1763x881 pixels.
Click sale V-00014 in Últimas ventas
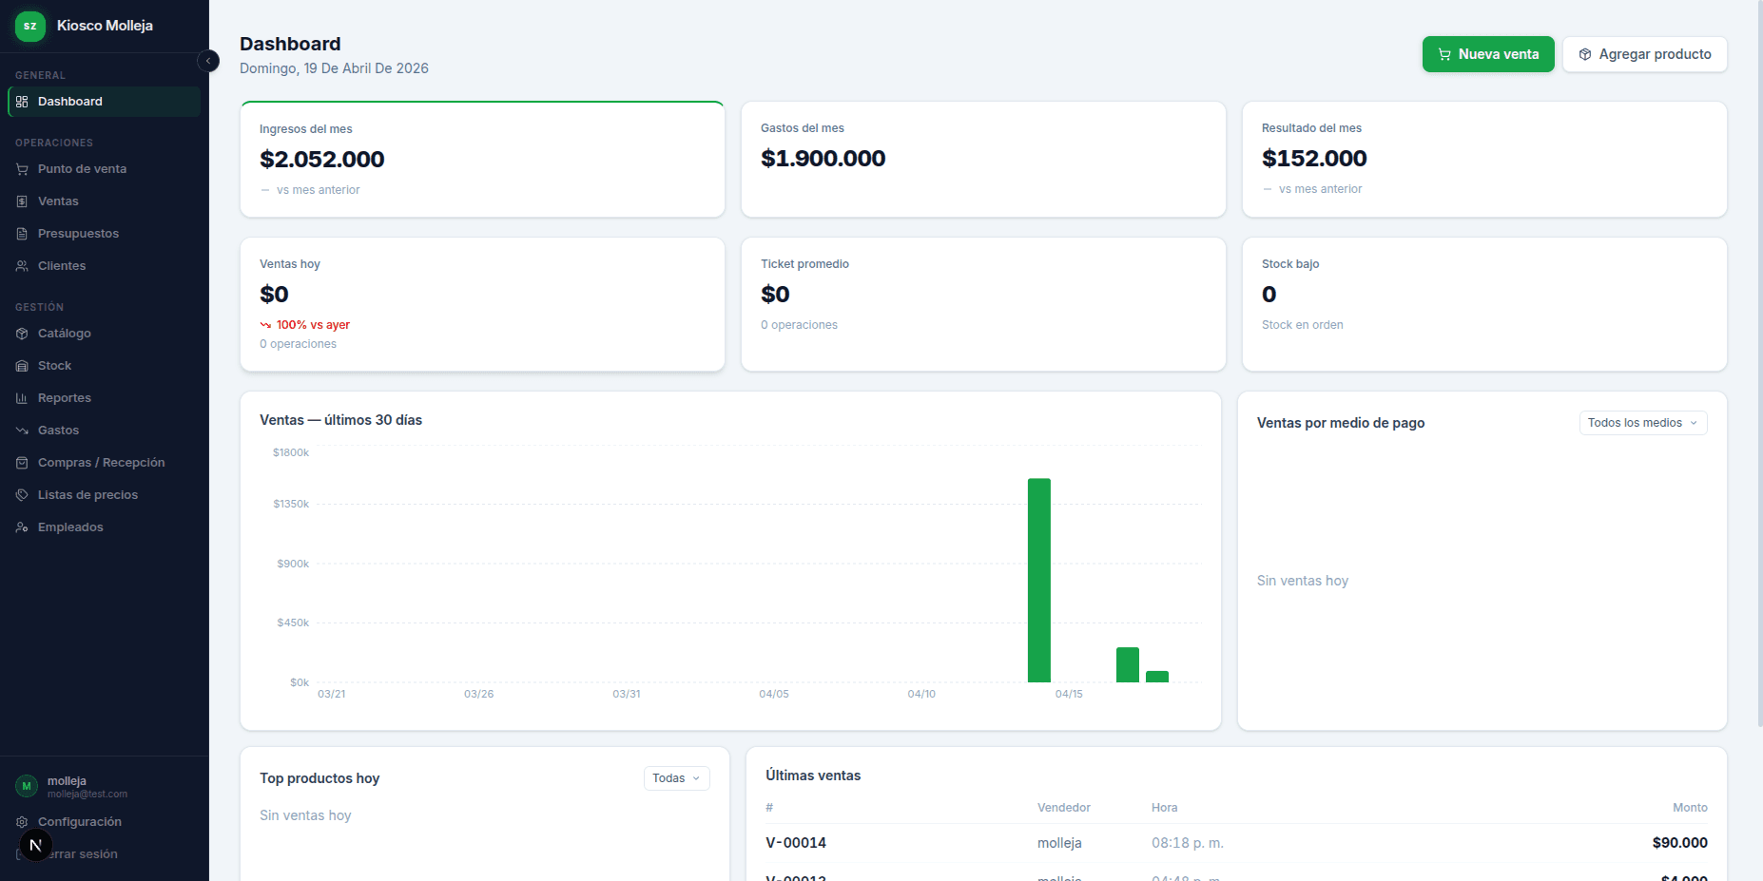point(796,843)
